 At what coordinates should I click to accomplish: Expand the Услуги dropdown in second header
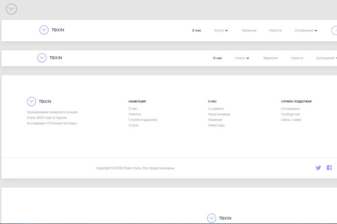pos(242,58)
